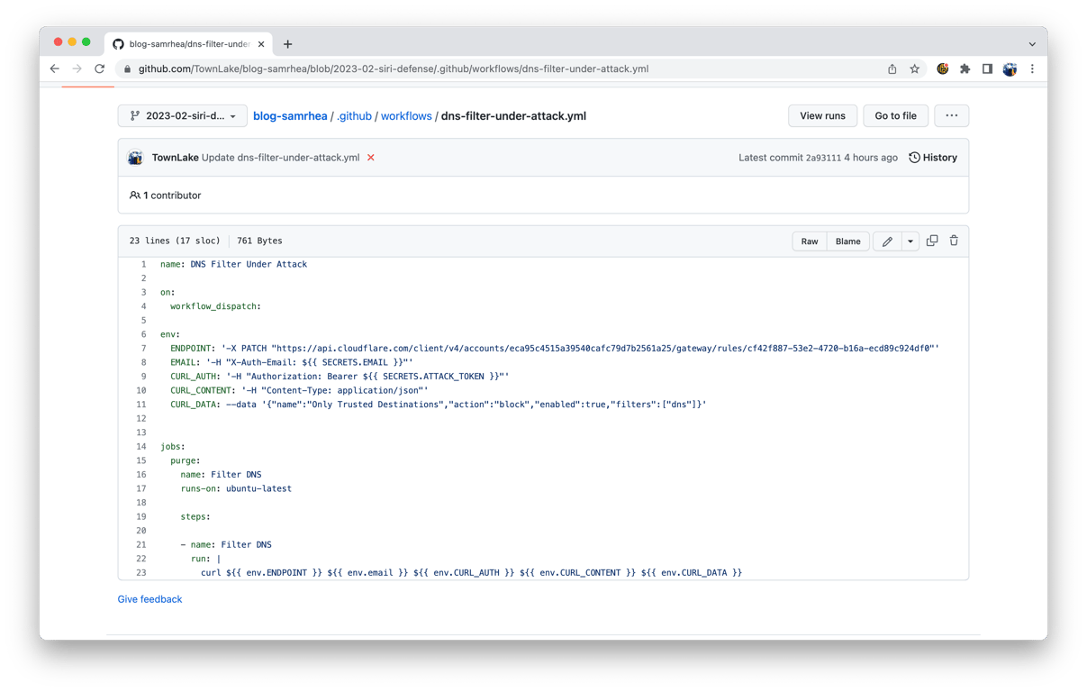Click the Go to file button
This screenshot has height=692, width=1087.
(x=895, y=115)
